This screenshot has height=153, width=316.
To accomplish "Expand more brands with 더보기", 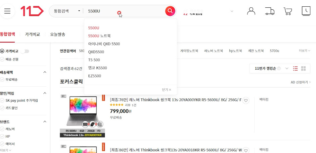I will [6, 150].
